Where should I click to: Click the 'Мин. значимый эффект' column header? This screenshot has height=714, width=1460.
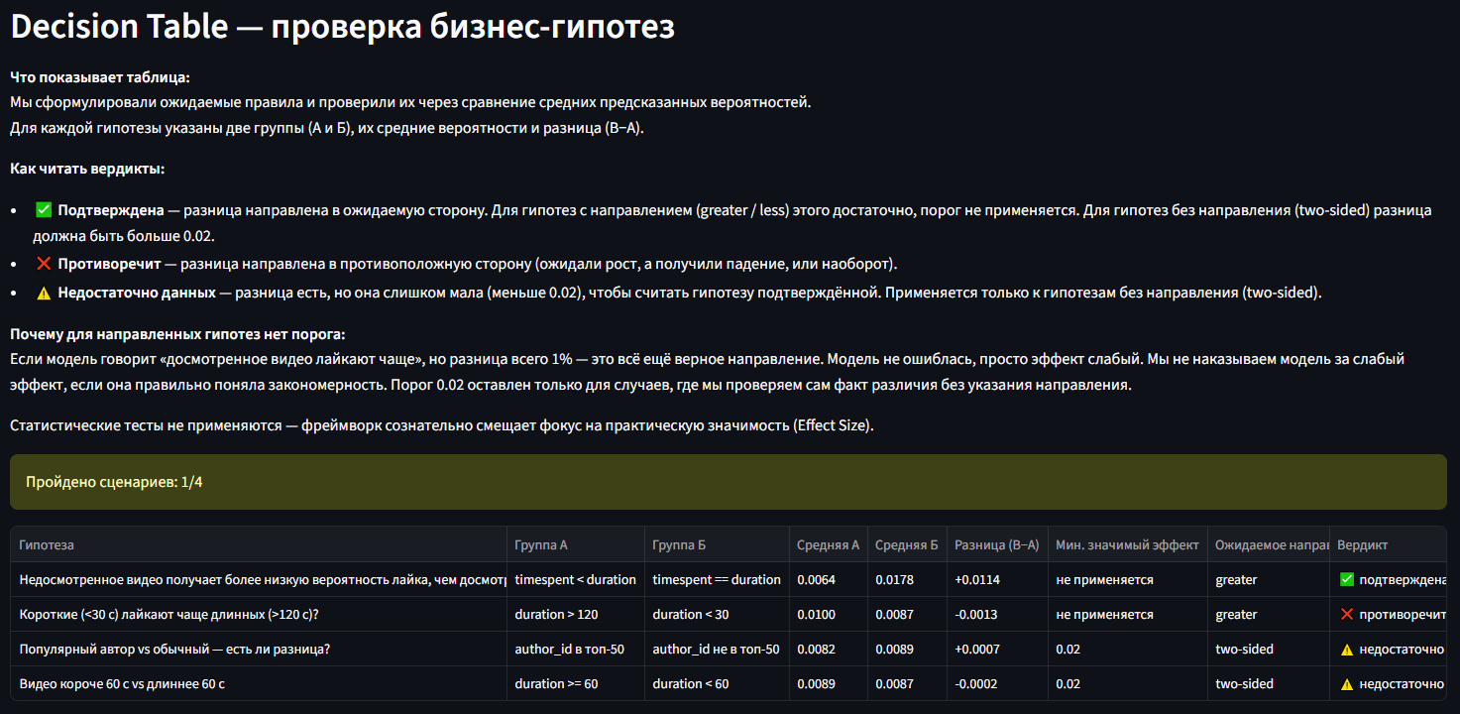tap(1128, 545)
